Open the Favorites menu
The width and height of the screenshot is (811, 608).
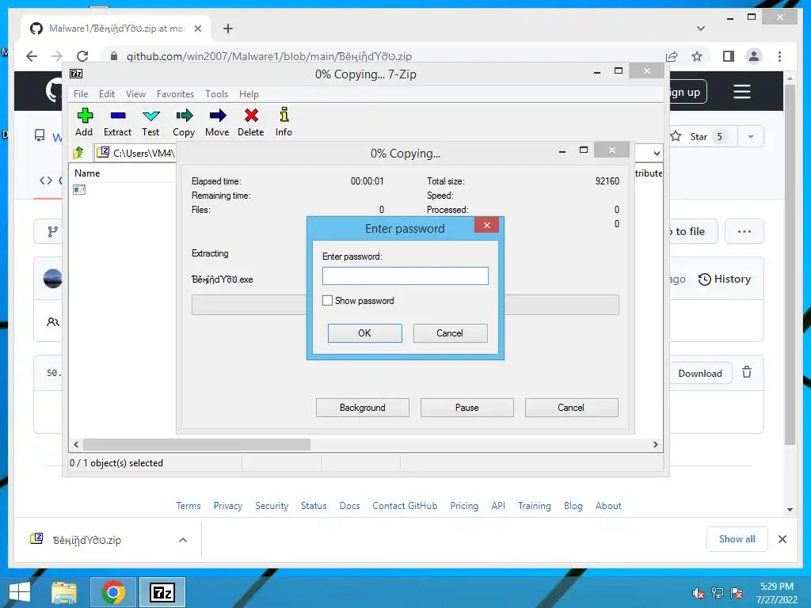click(175, 94)
